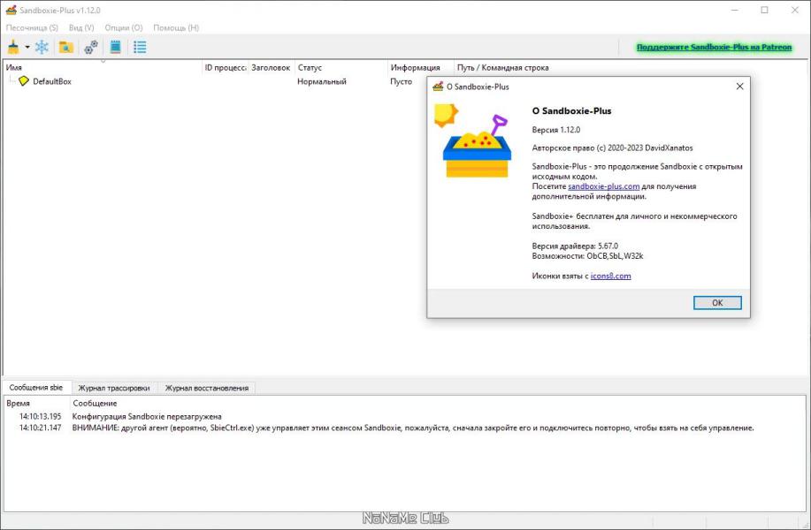The width and height of the screenshot is (811, 530).
Task: Click the Пусто information cell
Action: coord(401,81)
